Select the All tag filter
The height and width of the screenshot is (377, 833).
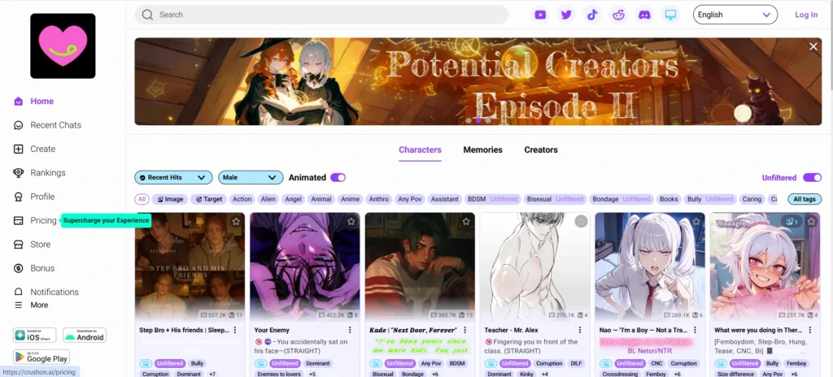coord(142,199)
